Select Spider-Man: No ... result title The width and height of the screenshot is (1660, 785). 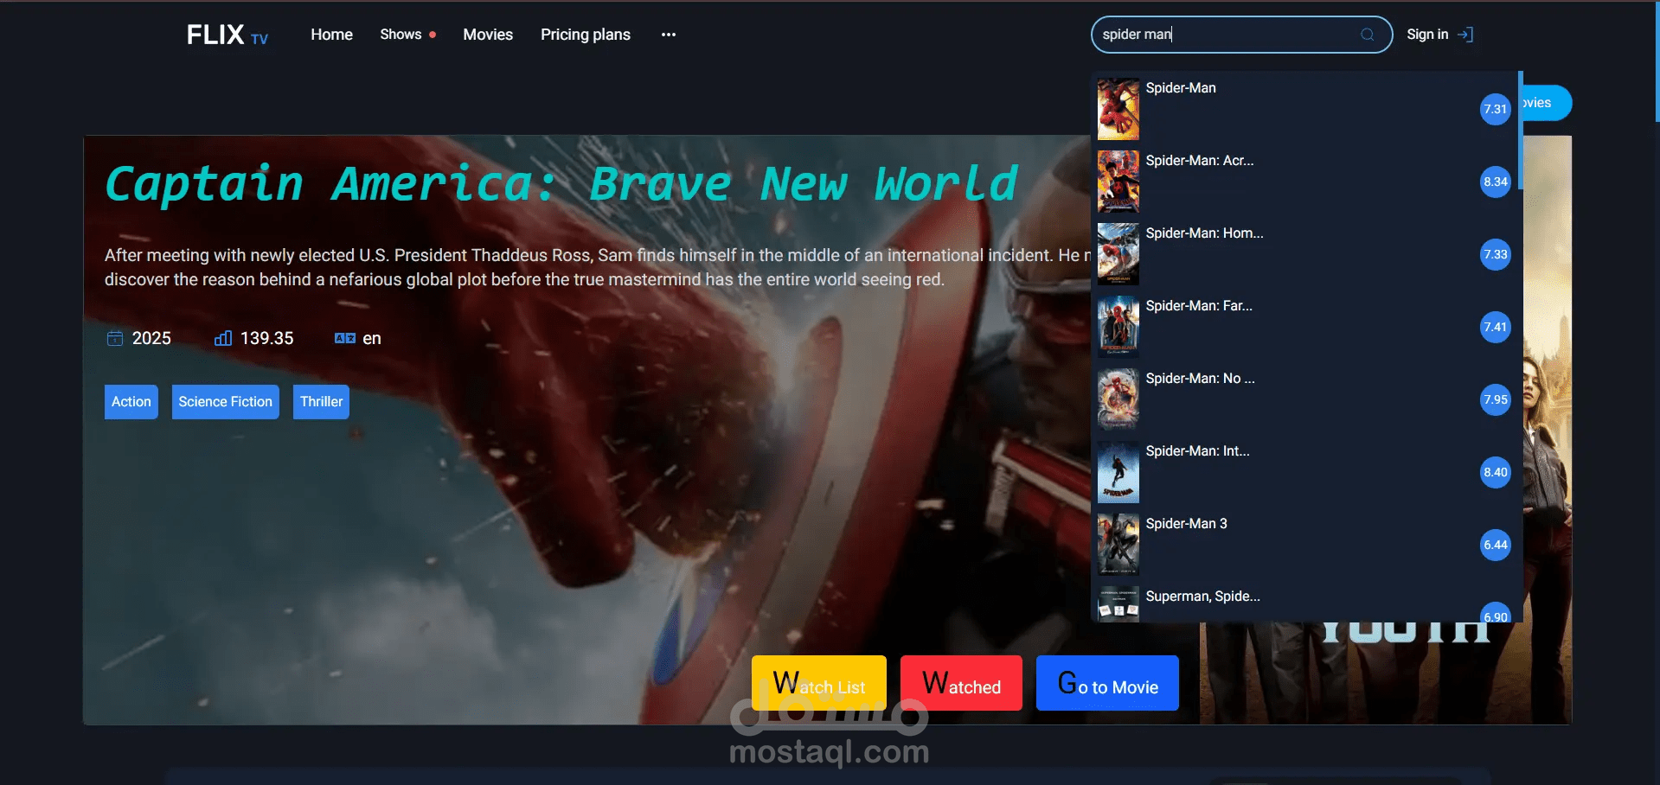pyautogui.click(x=1200, y=379)
